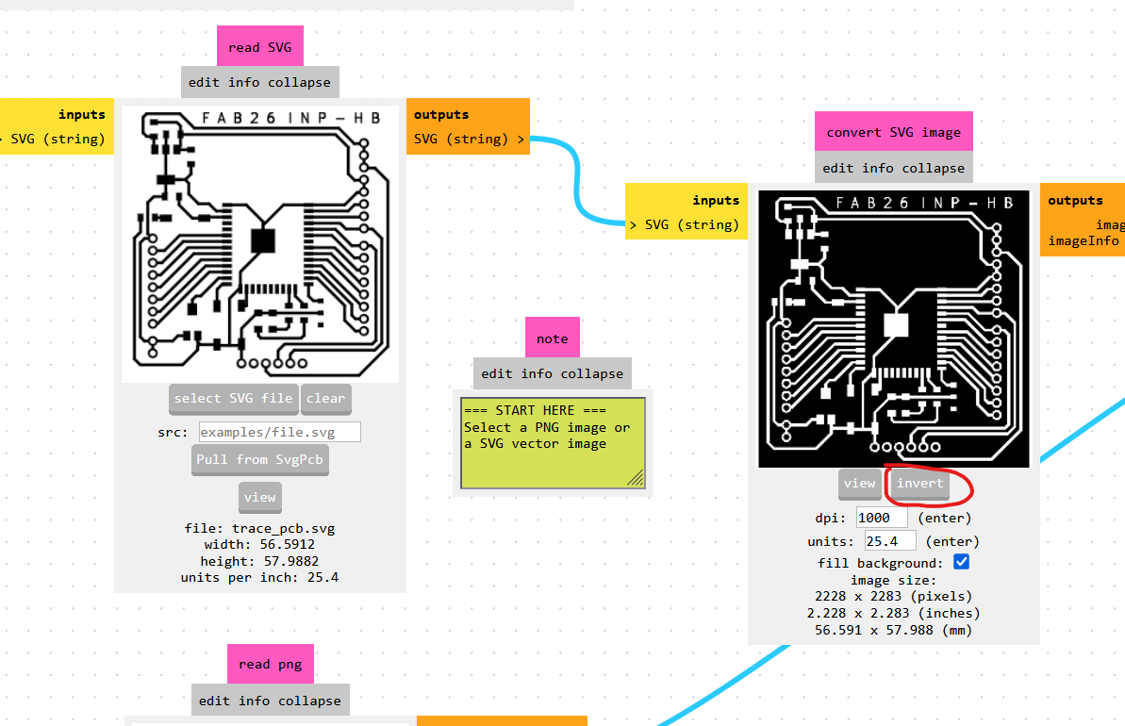Image resolution: width=1125 pixels, height=726 pixels.
Task: Focus the units field showing 25.4
Action: point(890,541)
